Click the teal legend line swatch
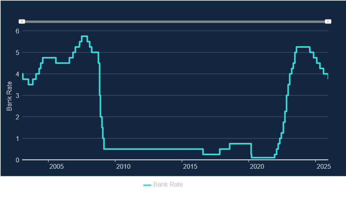The height and width of the screenshot is (199, 346). click(147, 185)
